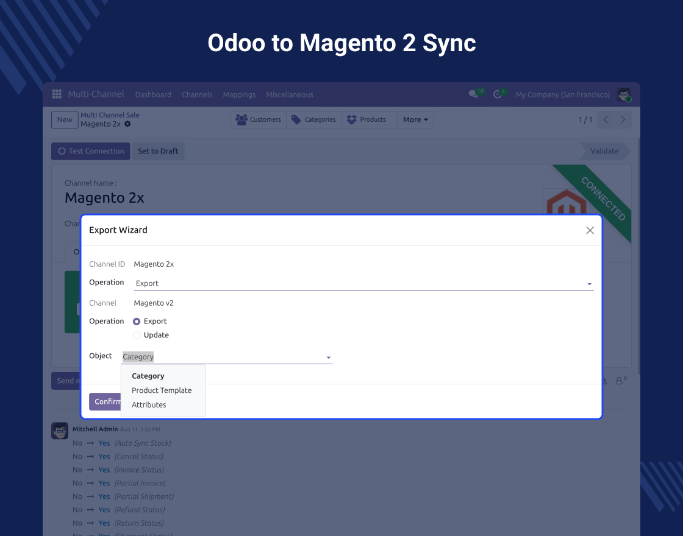
Task: Expand the More dropdown button
Action: pos(415,119)
